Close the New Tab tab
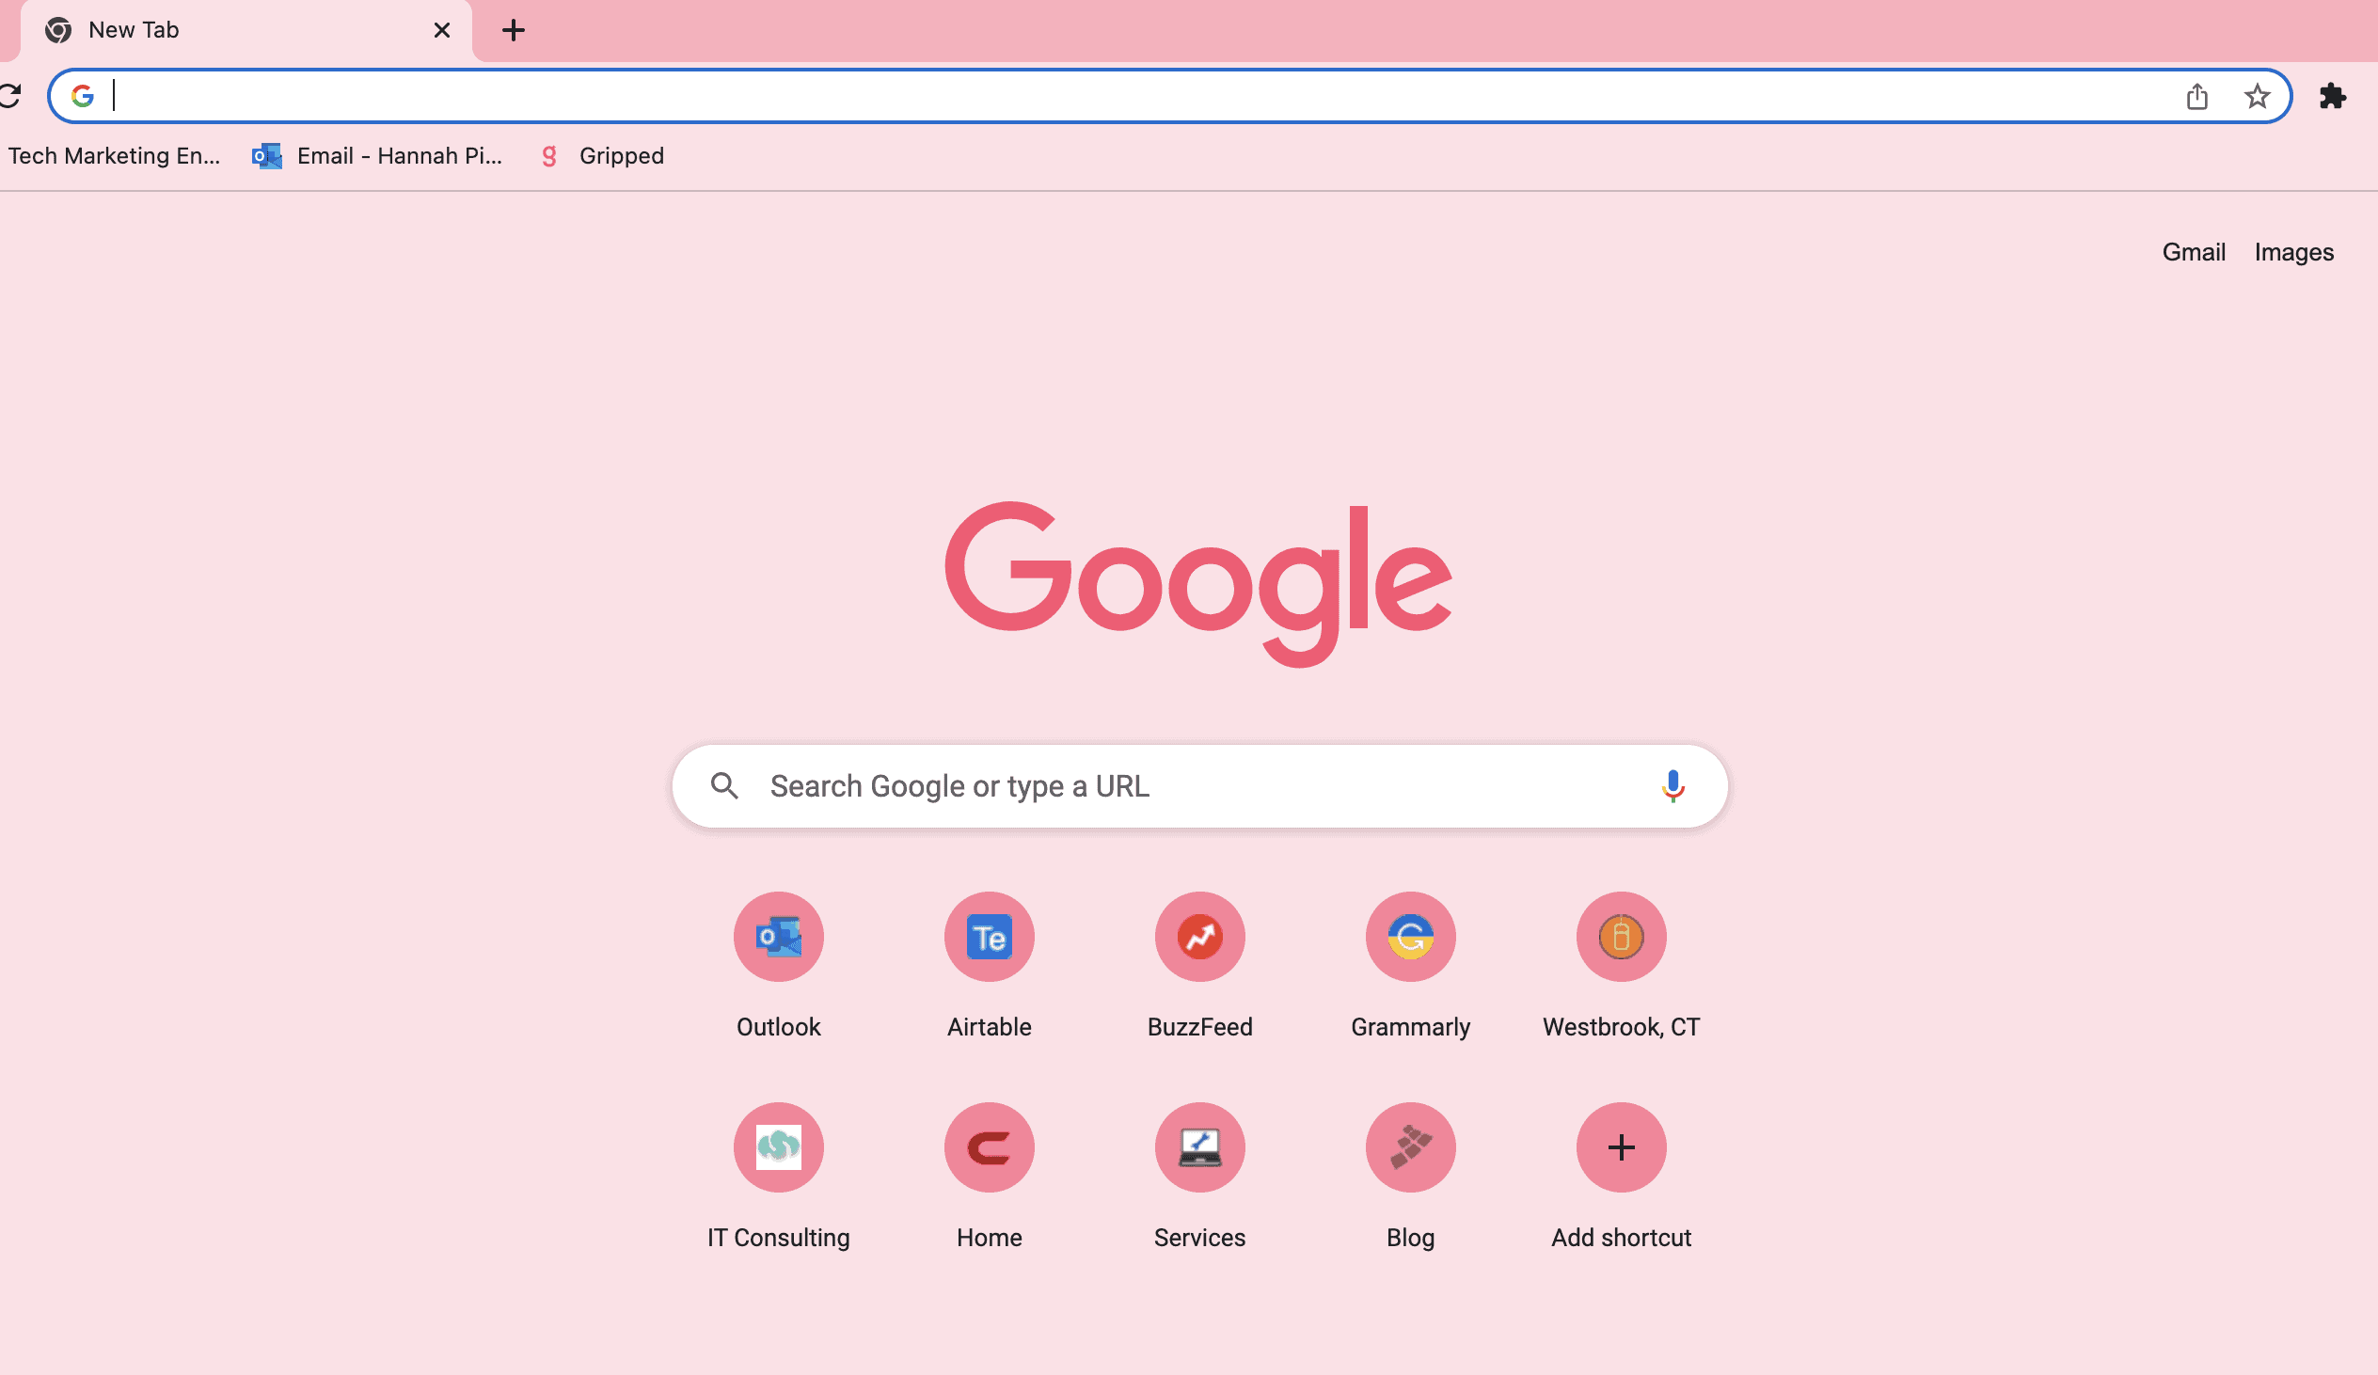The width and height of the screenshot is (2378, 1375). [441, 30]
